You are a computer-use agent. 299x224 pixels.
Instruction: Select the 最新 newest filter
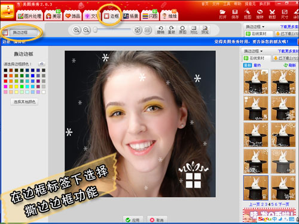point(248,65)
